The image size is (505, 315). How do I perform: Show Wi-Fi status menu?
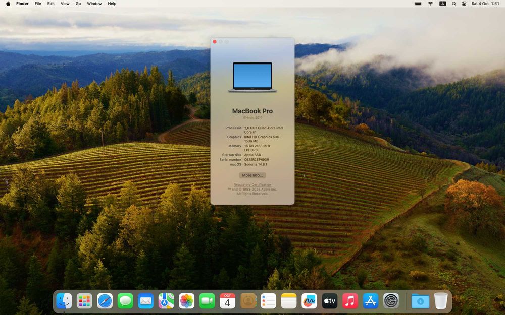(430, 4)
